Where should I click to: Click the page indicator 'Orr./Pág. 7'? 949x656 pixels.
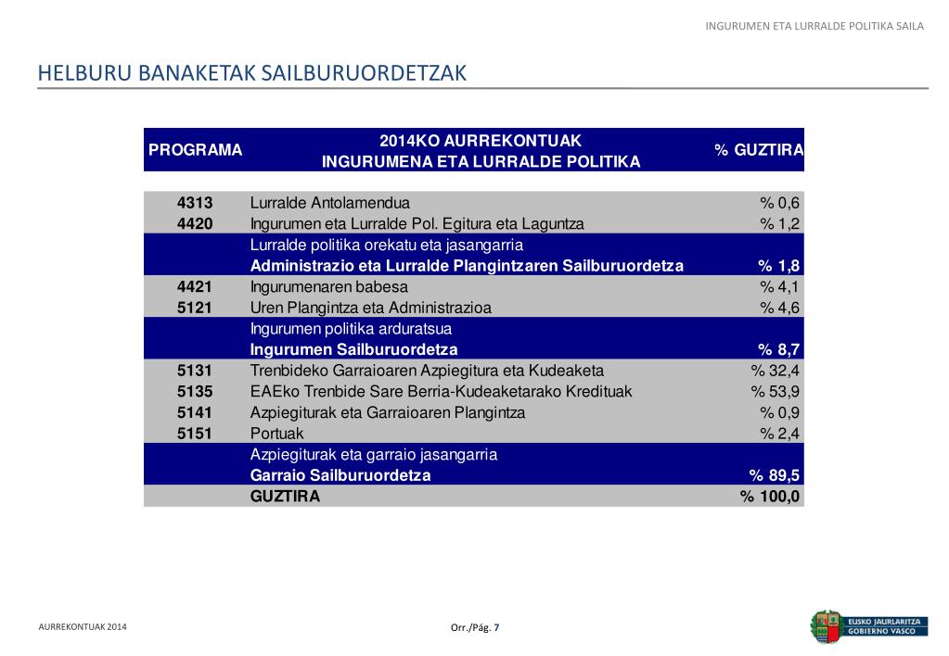pyautogui.click(x=475, y=627)
